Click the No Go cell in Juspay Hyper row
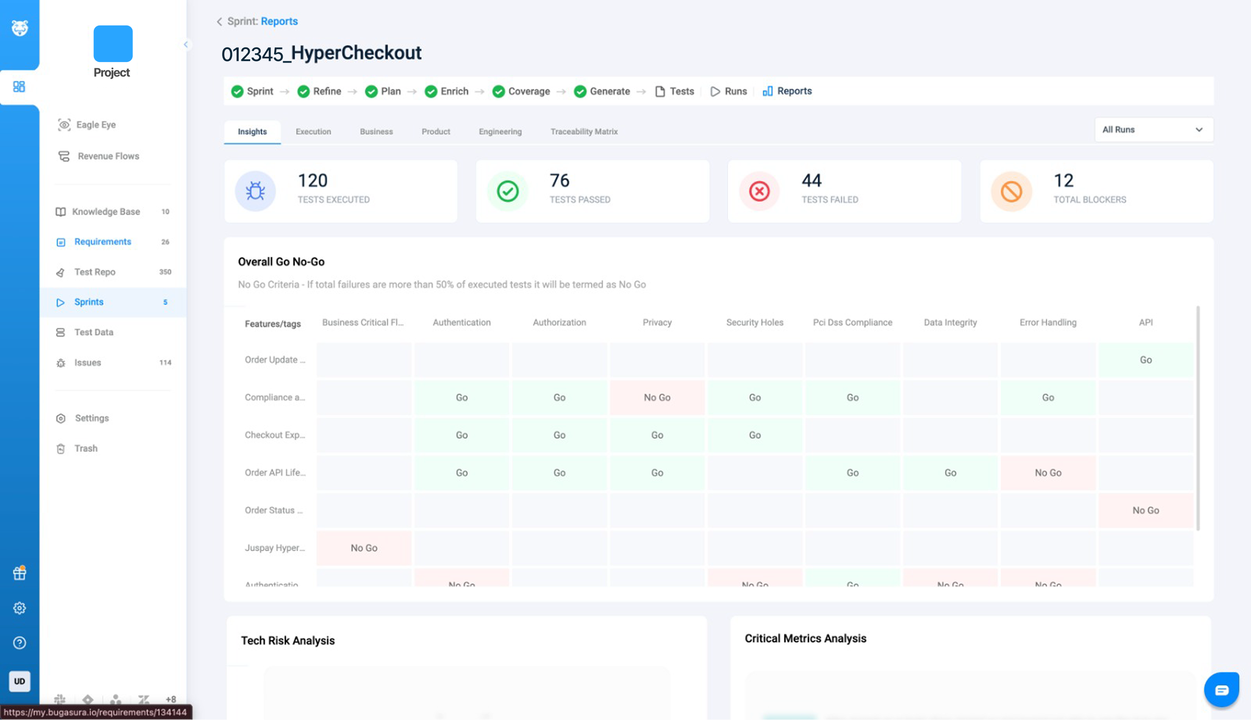Screen dimensions: 1251x720 (x=364, y=548)
